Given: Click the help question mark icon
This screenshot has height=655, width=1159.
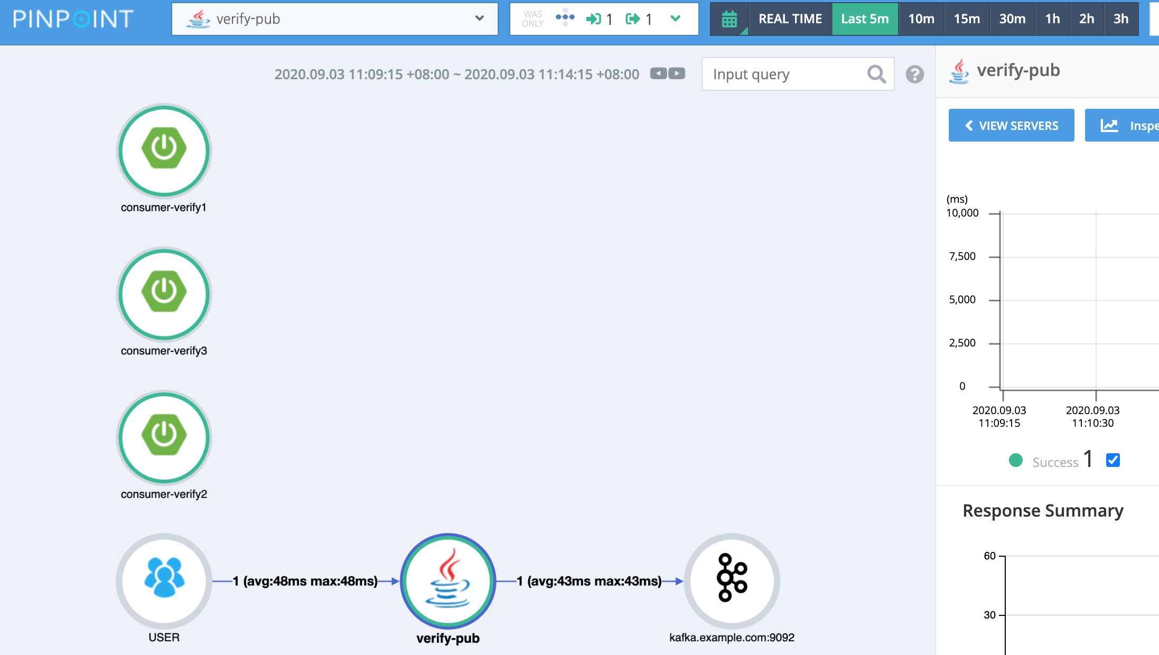Looking at the screenshot, I should pos(915,74).
